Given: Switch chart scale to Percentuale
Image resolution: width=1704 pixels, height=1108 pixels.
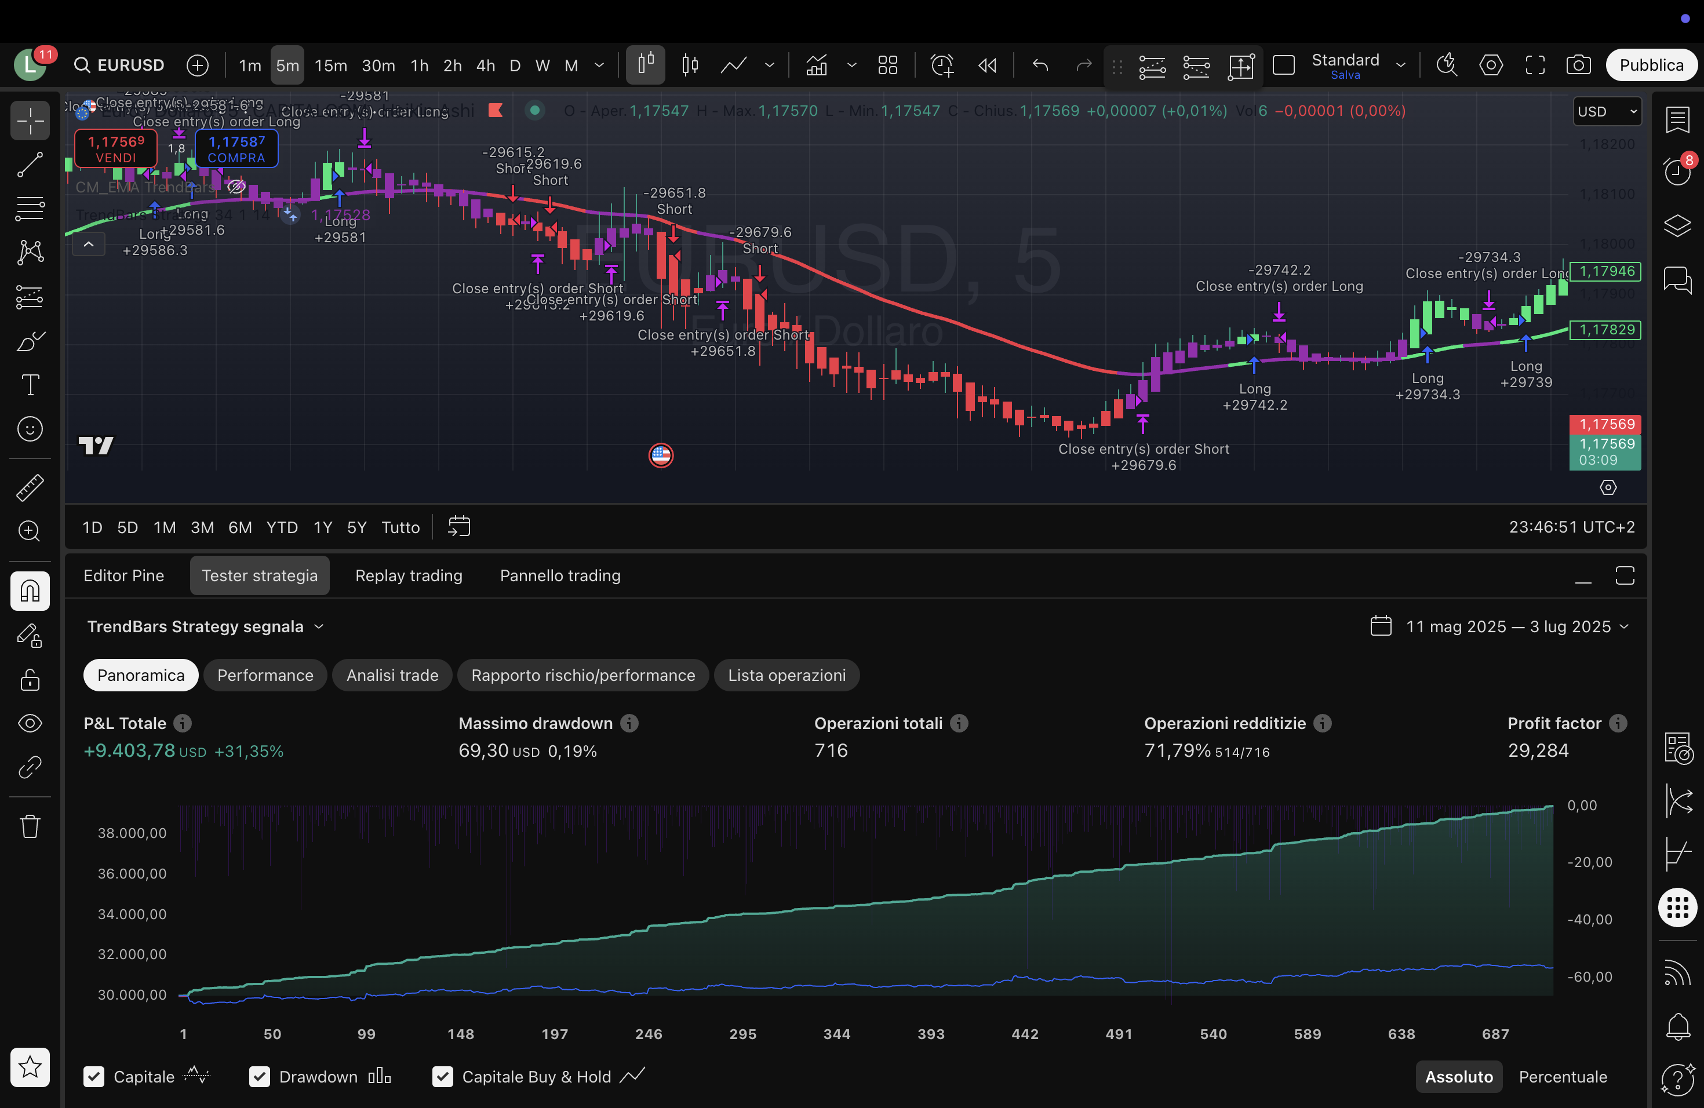Looking at the screenshot, I should point(1562,1077).
